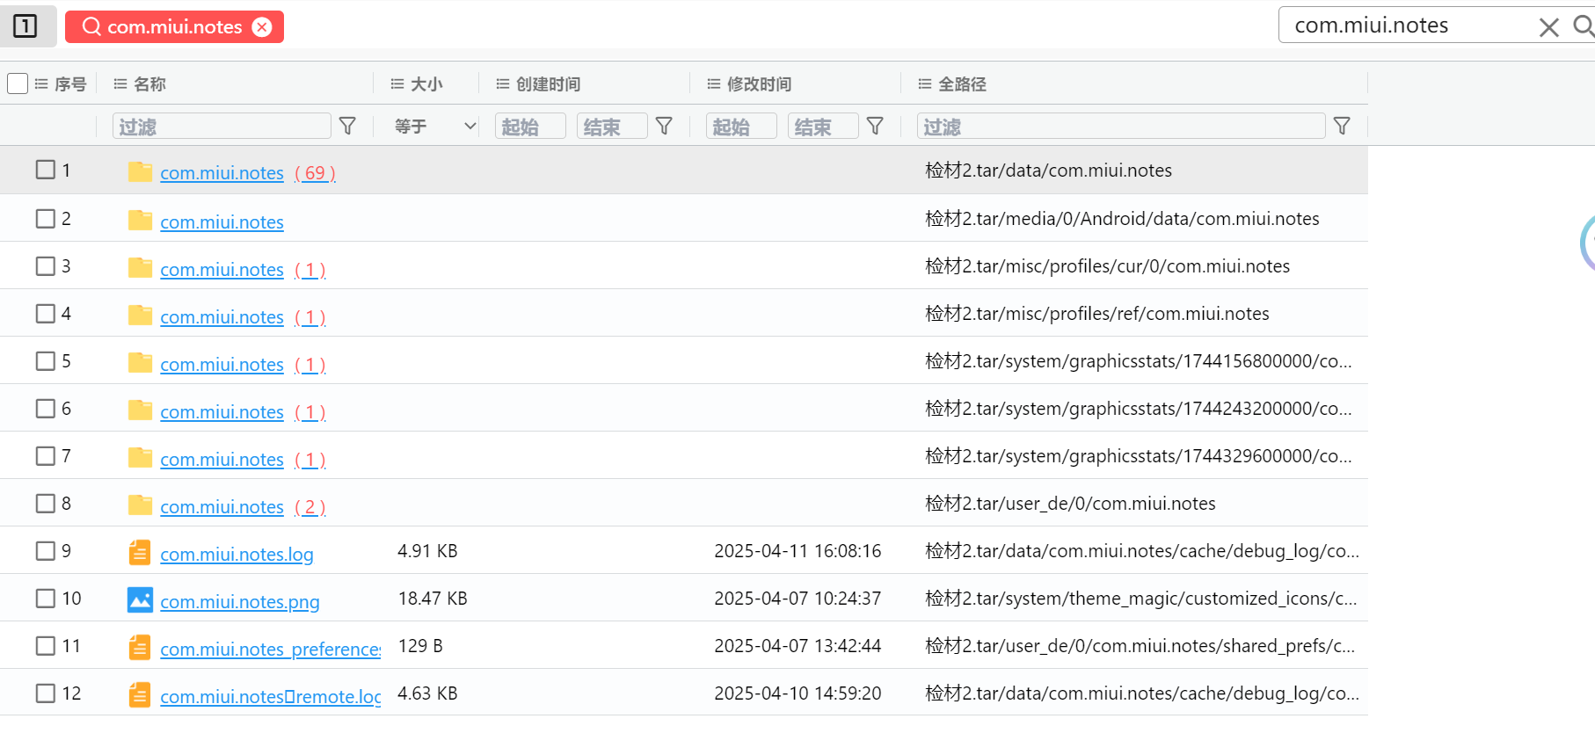This screenshot has height=755, width=1595.
Task: Open the remote log file link in row 12
Action: (x=271, y=696)
